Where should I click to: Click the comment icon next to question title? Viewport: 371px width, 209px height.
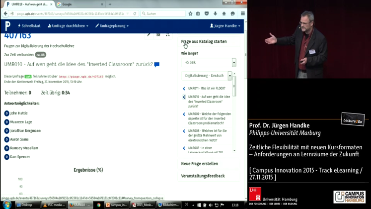[157, 65]
